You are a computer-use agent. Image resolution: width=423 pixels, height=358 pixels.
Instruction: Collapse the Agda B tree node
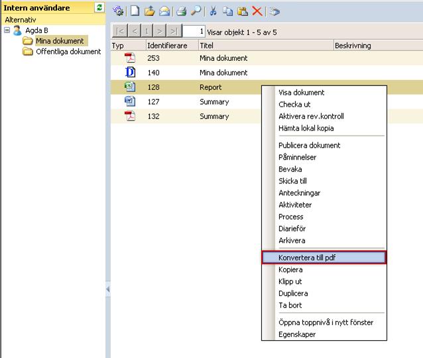[7, 30]
